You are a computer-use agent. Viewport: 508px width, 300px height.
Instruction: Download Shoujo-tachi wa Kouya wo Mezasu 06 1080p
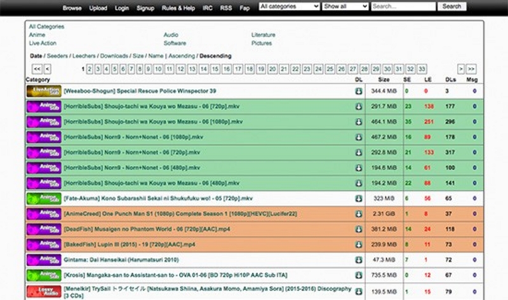pos(358,122)
